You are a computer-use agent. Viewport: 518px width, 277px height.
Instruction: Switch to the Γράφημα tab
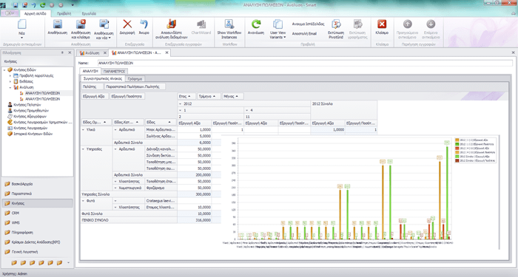(135, 79)
